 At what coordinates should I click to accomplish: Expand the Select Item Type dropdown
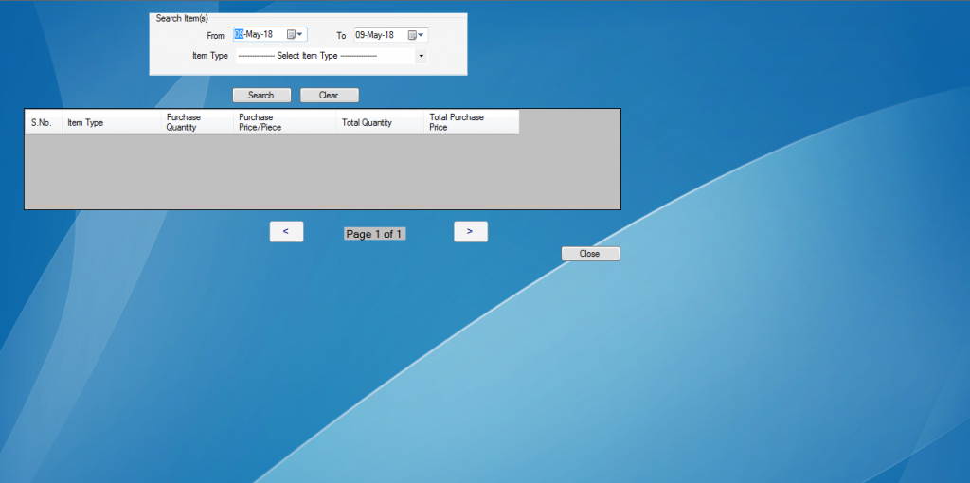tap(421, 56)
